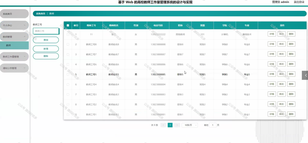
Task: Collapse the 教师管理 menu
Action: point(14,37)
